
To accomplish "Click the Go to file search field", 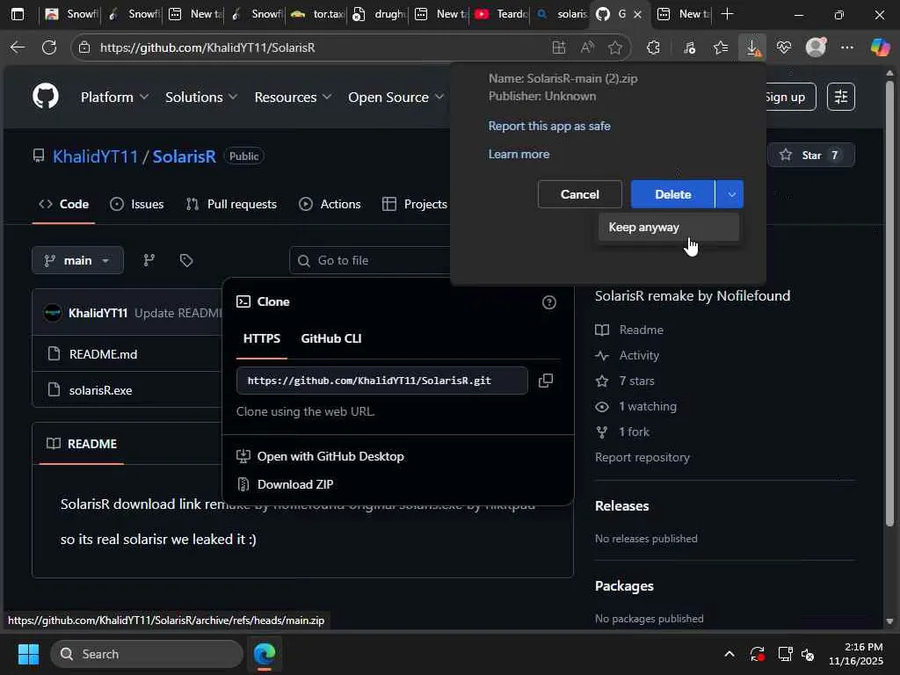I will (370, 260).
